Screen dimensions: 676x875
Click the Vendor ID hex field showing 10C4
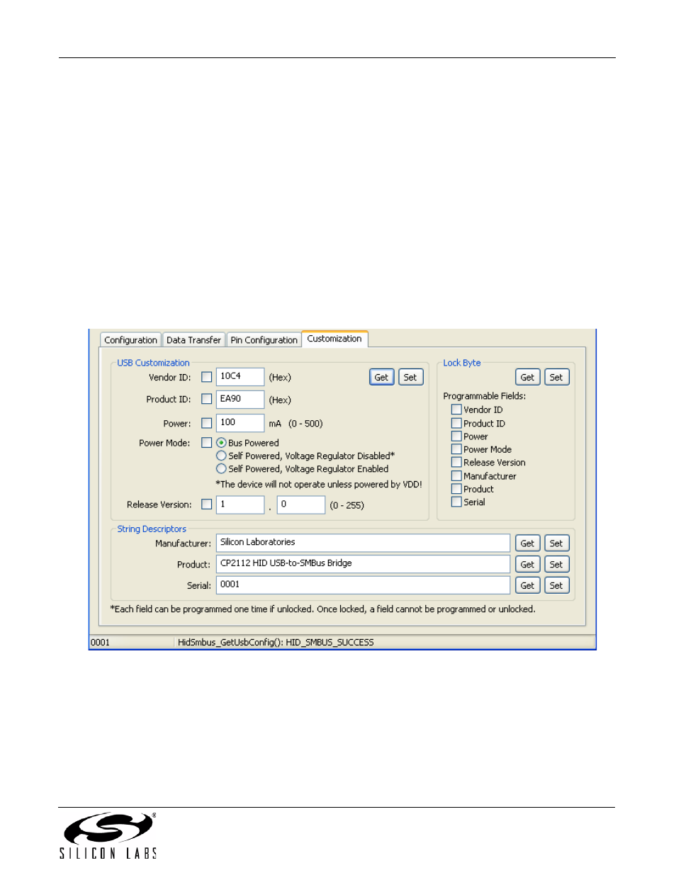click(240, 377)
